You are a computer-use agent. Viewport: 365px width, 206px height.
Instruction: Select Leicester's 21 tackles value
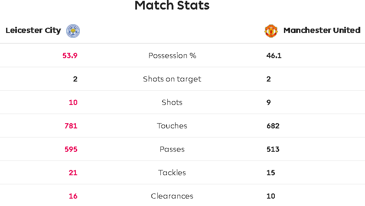click(x=73, y=173)
